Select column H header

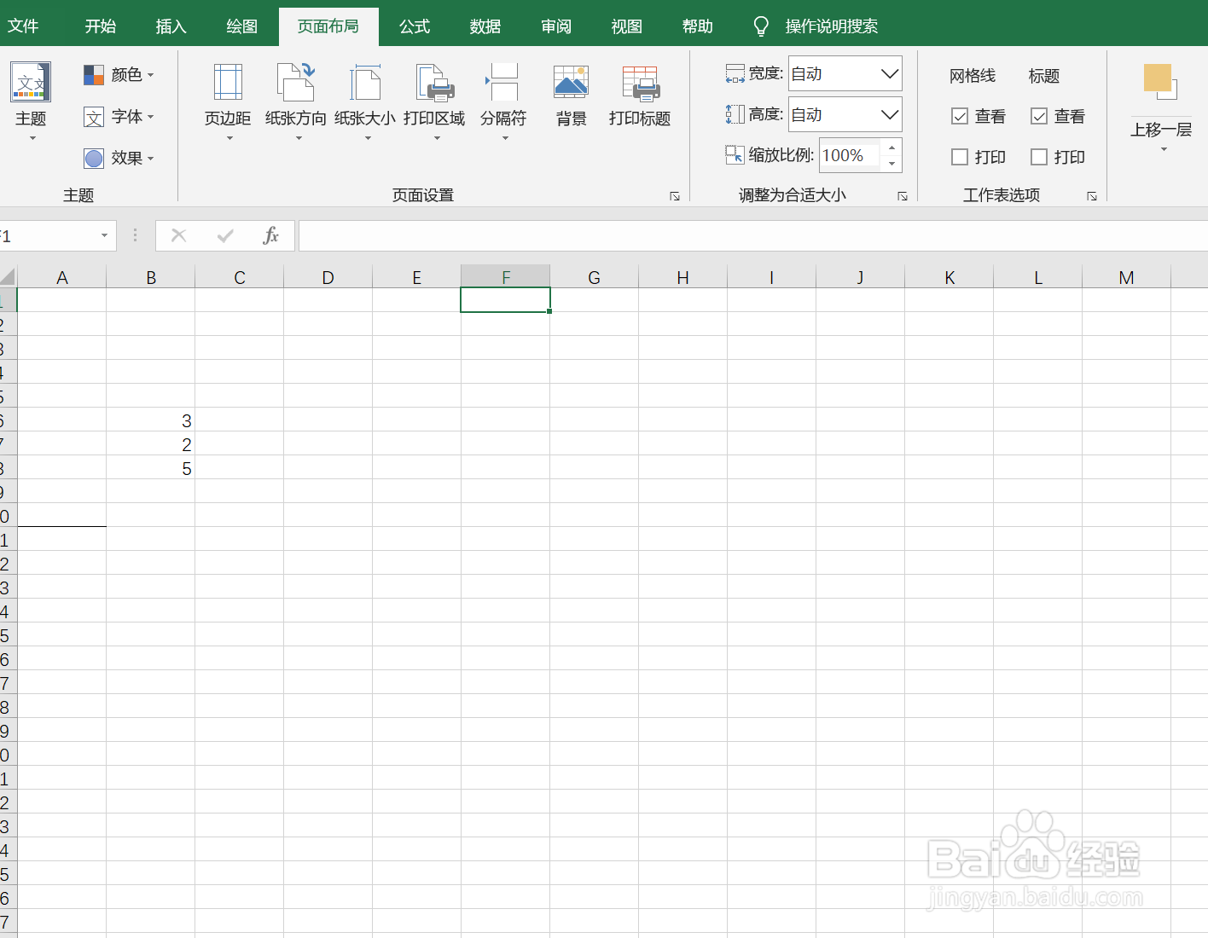coord(682,277)
